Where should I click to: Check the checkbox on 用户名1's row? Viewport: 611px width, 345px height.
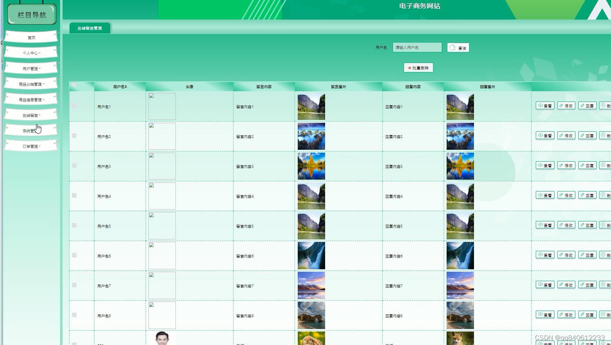(x=74, y=106)
